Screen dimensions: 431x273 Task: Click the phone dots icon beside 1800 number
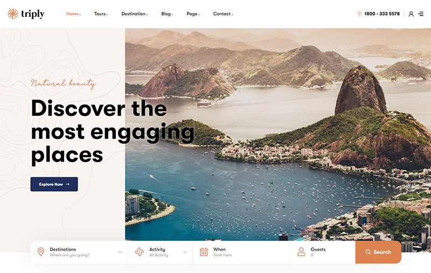coord(359,14)
